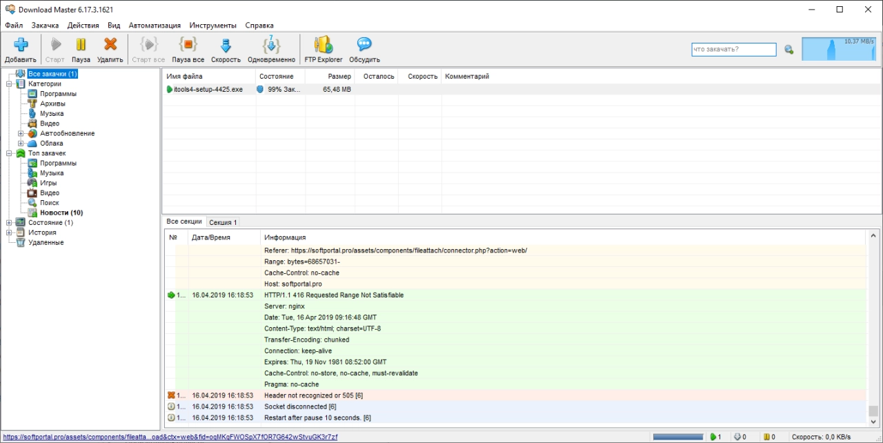The image size is (883, 443).
Task: Open the Закачка menu
Action: tap(45, 25)
